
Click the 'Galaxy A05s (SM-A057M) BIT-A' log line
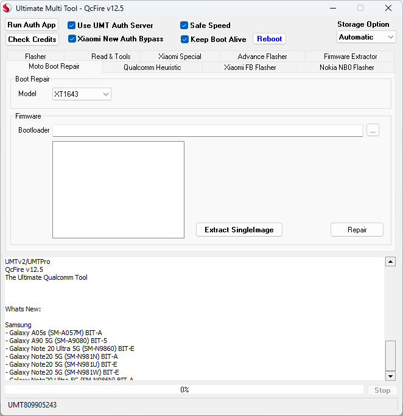54,333
